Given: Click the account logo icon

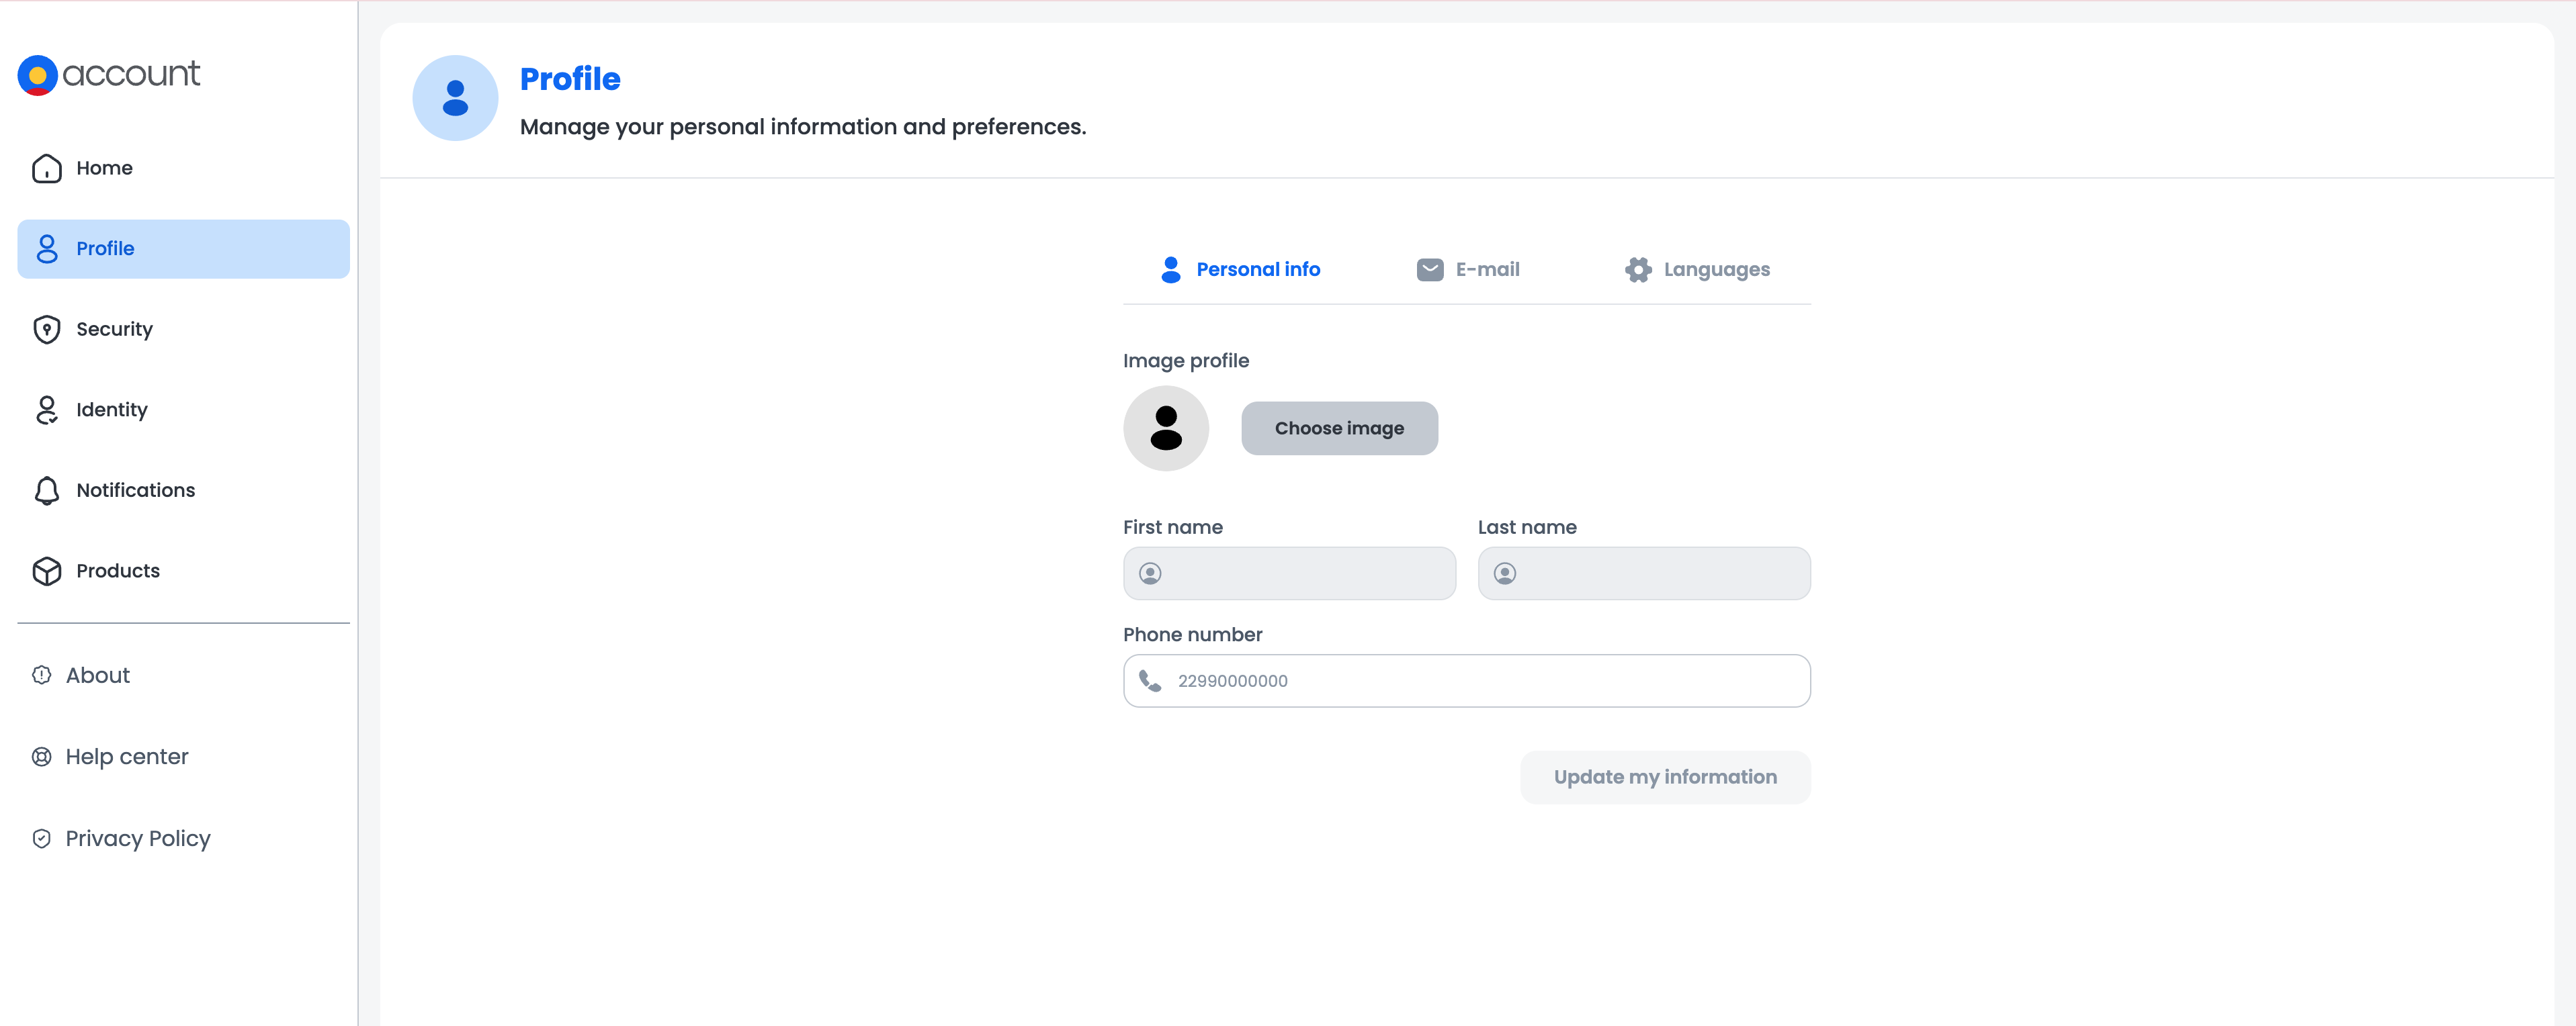Looking at the screenshot, I should (x=37, y=75).
